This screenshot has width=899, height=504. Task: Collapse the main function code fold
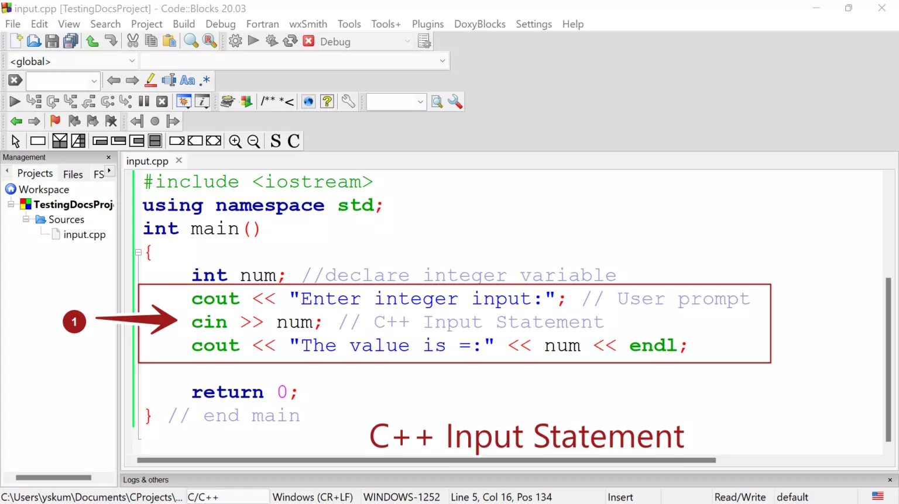click(139, 252)
